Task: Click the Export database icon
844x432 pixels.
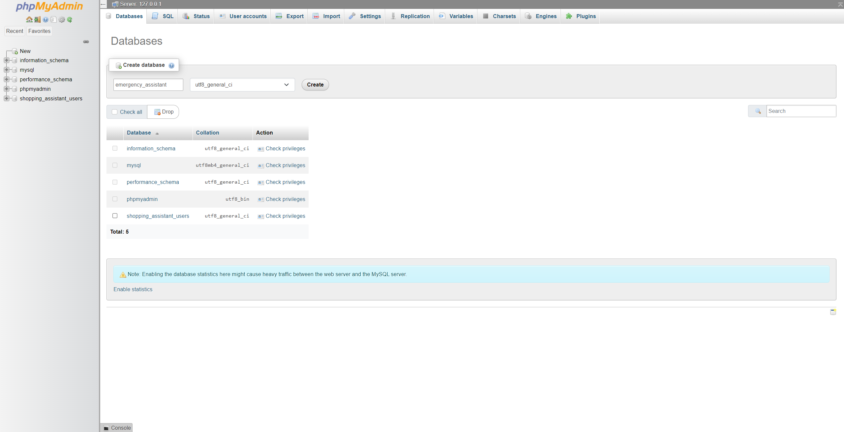Action: click(279, 16)
